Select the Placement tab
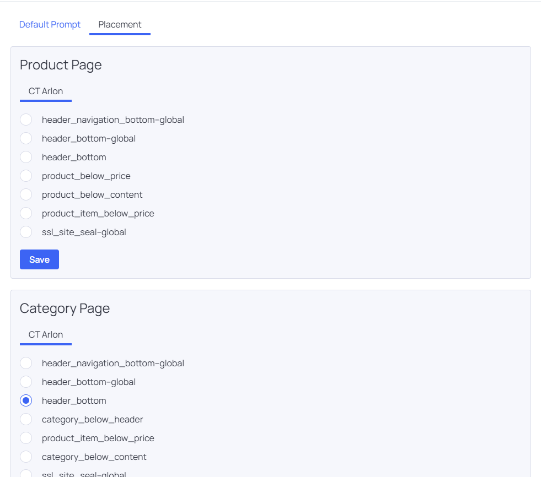The image size is (541, 477). tap(120, 25)
